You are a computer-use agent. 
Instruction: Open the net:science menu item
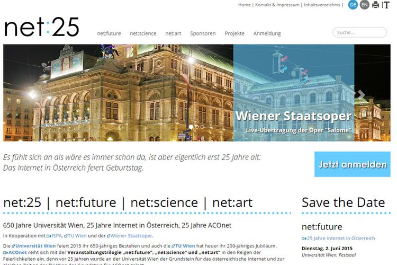[x=143, y=33]
